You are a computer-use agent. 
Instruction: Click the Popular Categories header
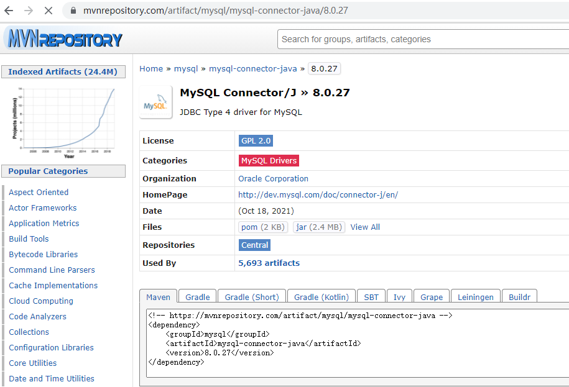[63, 171]
